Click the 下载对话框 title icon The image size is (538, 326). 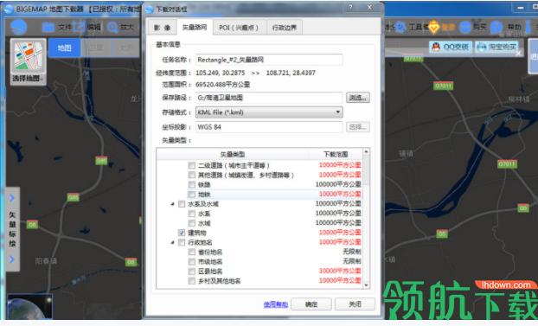(150, 10)
